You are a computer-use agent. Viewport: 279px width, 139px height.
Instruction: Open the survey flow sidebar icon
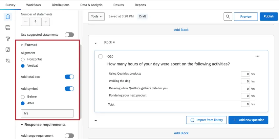coord(8,28)
